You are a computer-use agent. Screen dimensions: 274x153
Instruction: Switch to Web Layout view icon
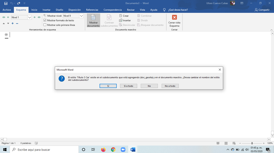[x=234, y=143]
